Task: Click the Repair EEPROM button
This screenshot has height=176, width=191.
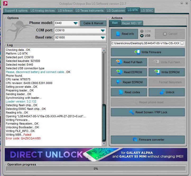Action: 129,82
